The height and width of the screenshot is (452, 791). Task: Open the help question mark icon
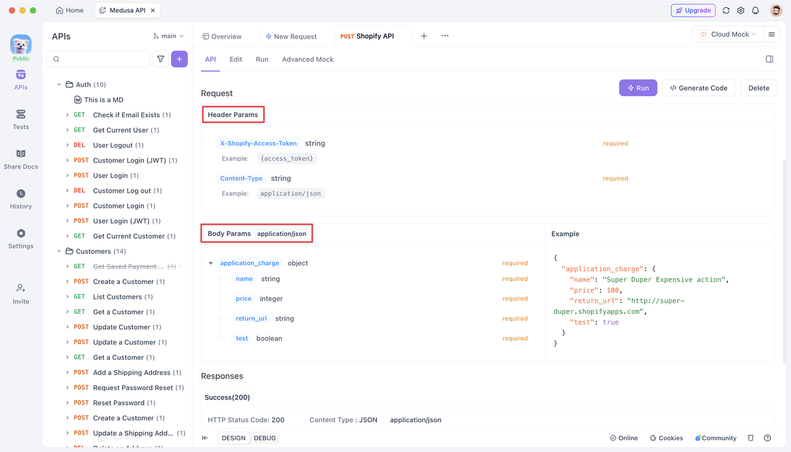pos(768,438)
